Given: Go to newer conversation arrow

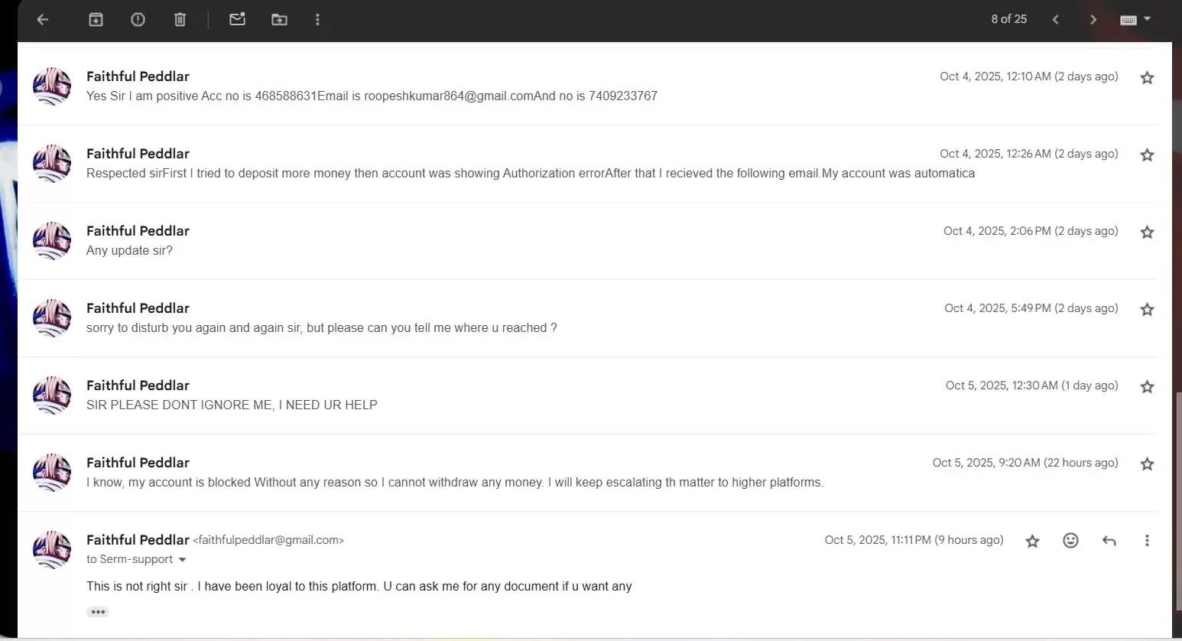Looking at the screenshot, I should click(x=1055, y=20).
